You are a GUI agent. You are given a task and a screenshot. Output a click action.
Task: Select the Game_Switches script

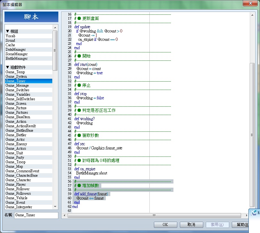[29, 90]
